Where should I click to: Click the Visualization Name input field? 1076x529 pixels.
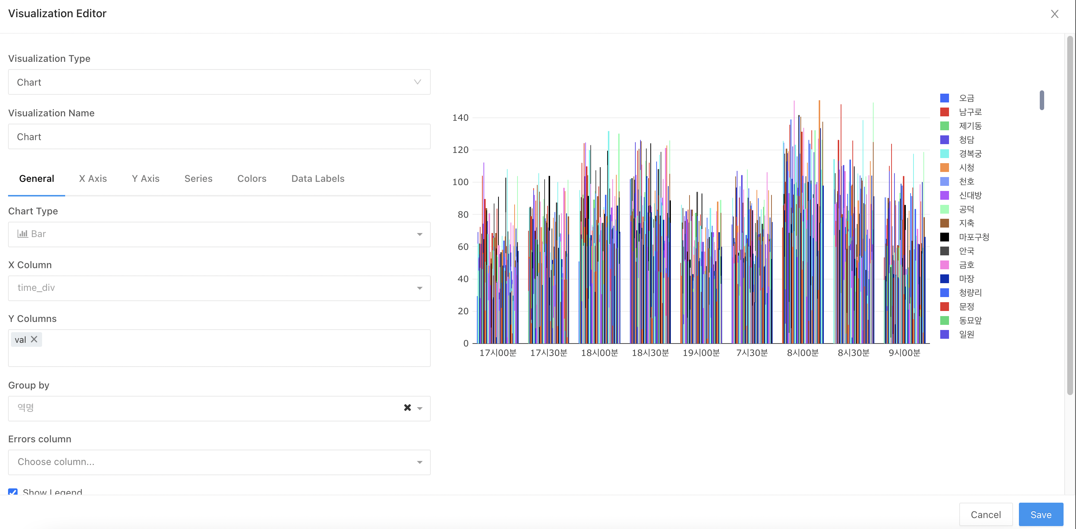(x=219, y=136)
